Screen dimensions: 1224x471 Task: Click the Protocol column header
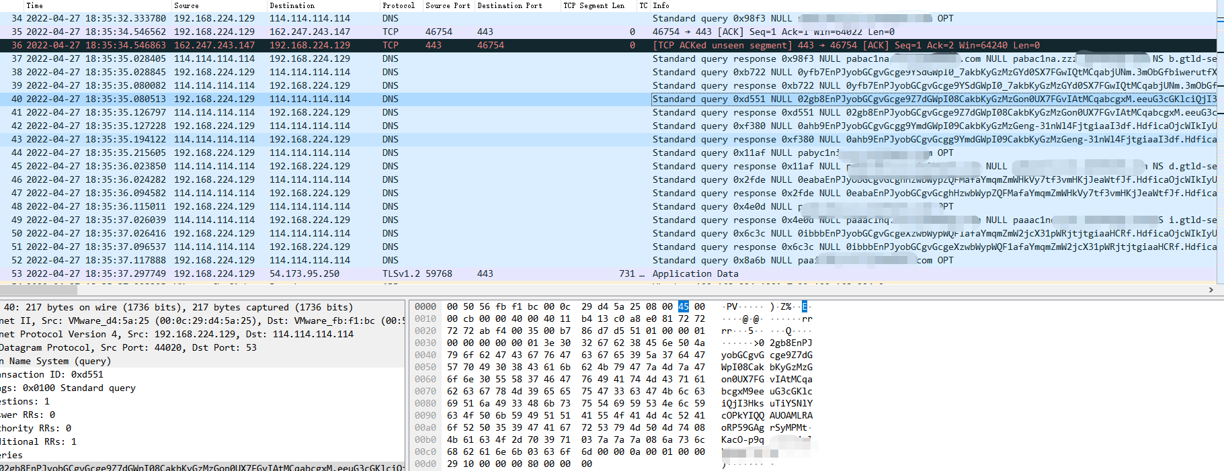click(398, 5)
